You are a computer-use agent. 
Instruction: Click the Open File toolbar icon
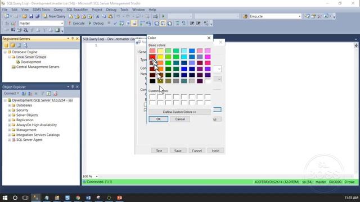[x=25, y=16]
